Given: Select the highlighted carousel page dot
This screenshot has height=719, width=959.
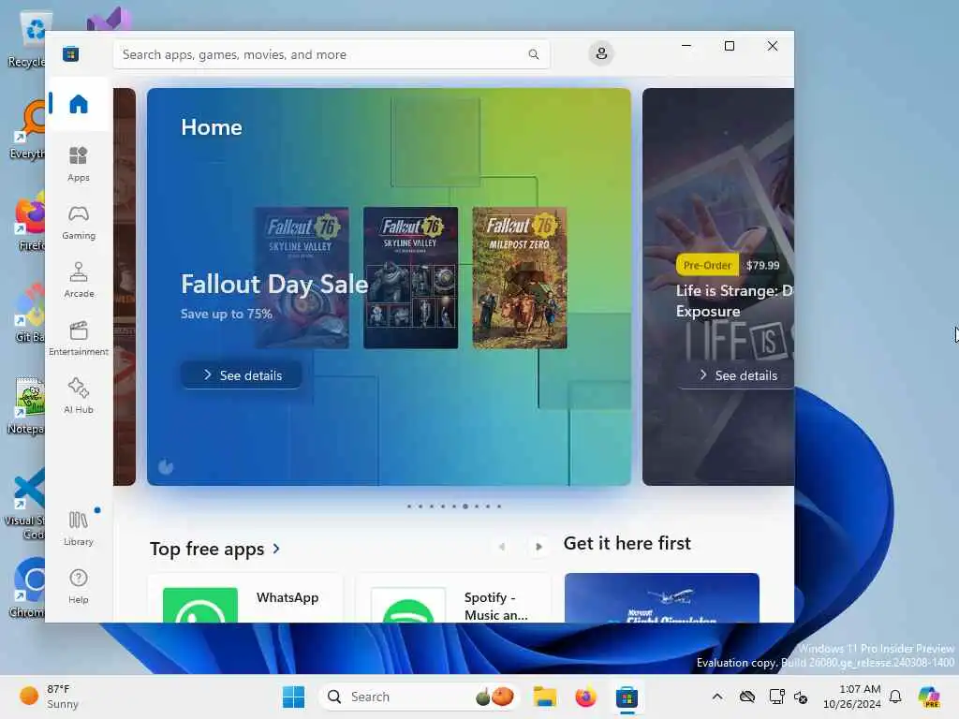Looking at the screenshot, I should coord(465,506).
